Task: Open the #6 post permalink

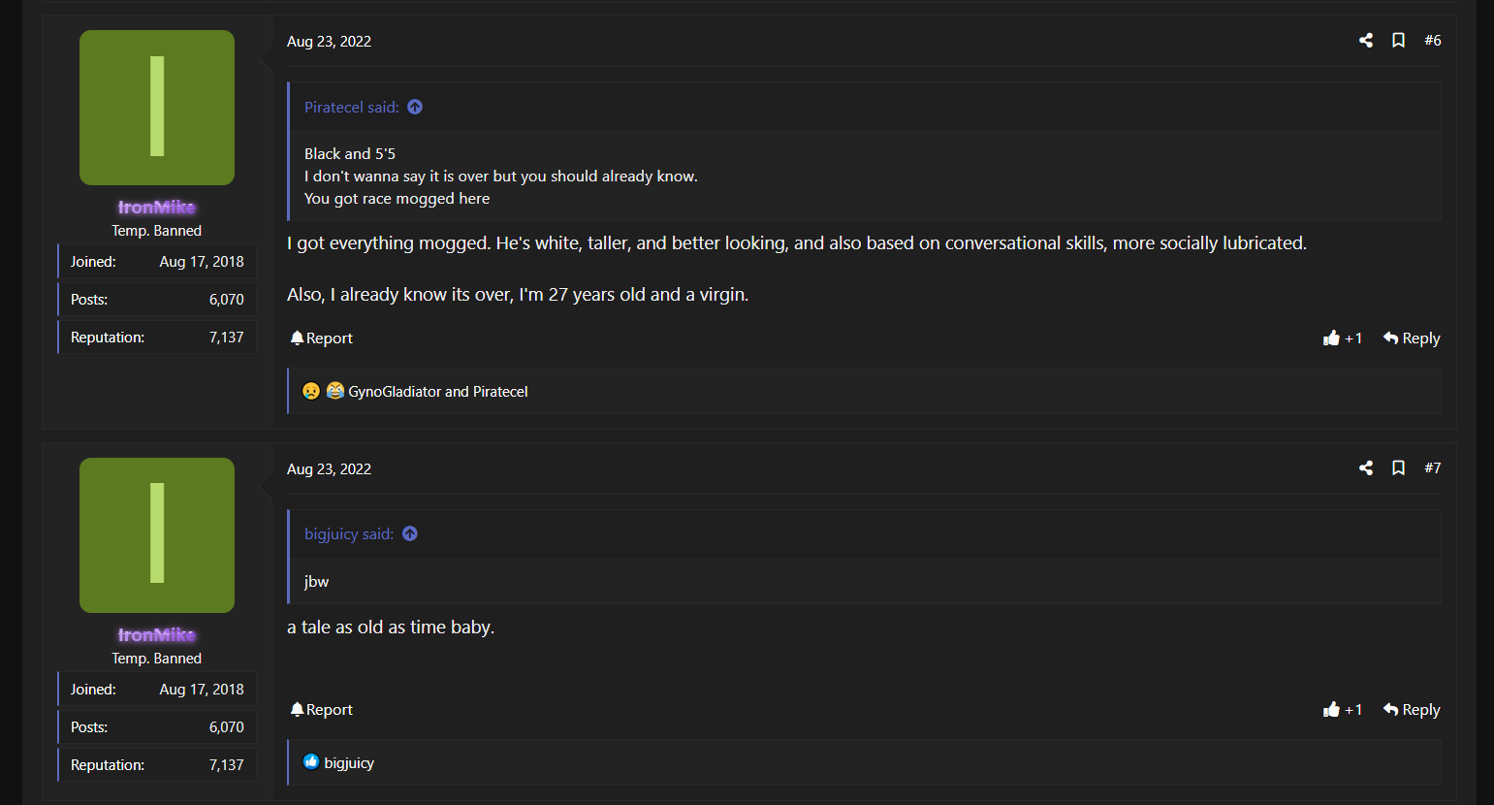Action: [1432, 41]
